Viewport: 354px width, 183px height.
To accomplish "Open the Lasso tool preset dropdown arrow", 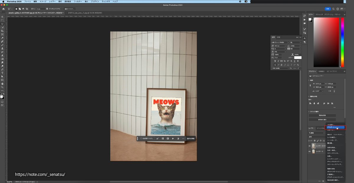I will tap(12, 9).
